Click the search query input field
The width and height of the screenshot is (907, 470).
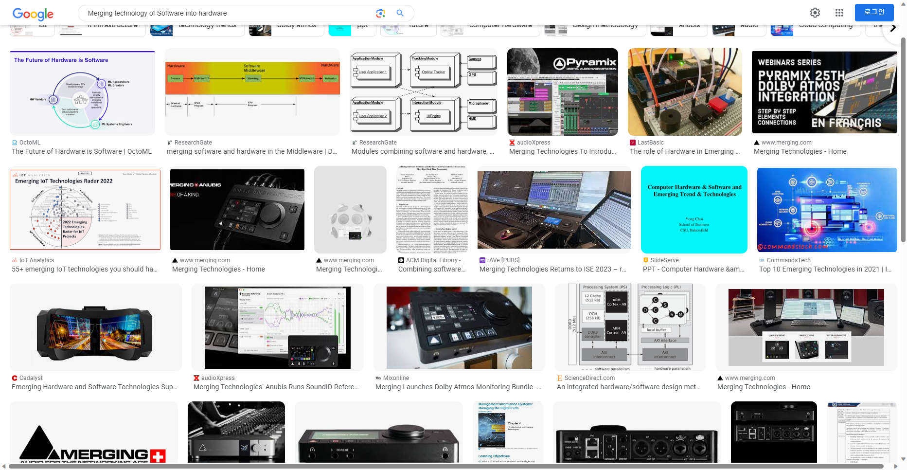[x=229, y=13]
